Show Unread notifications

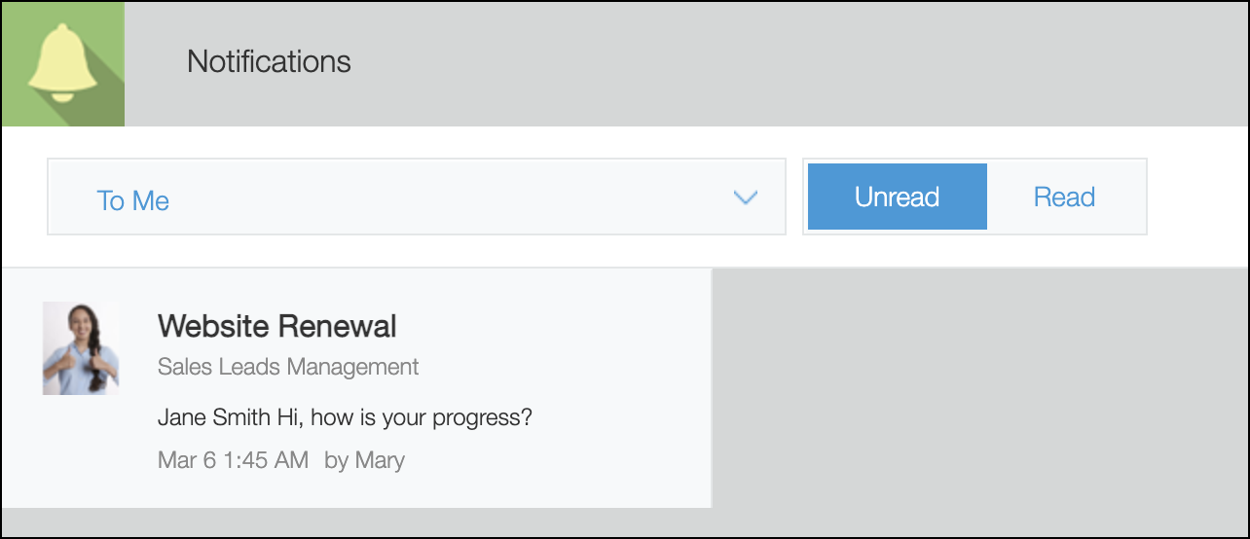(x=897, y=198)
